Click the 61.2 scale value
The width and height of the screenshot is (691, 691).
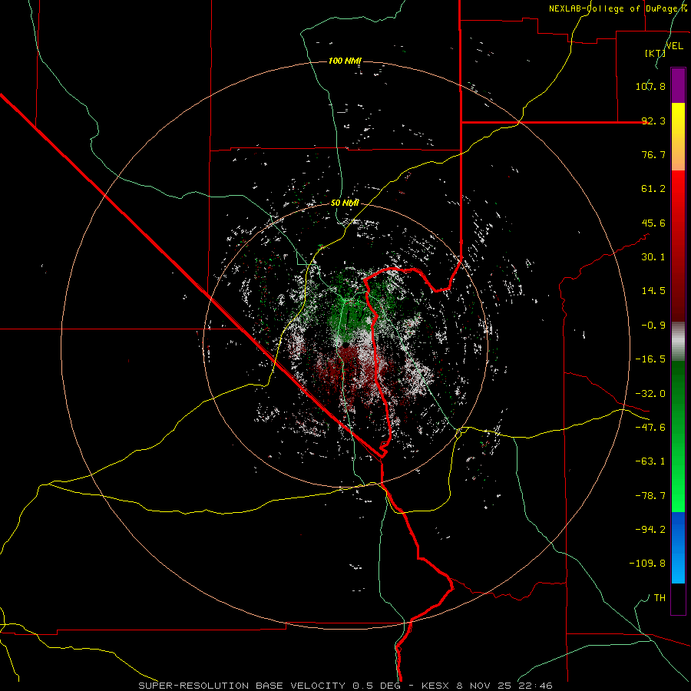(653, 189)
